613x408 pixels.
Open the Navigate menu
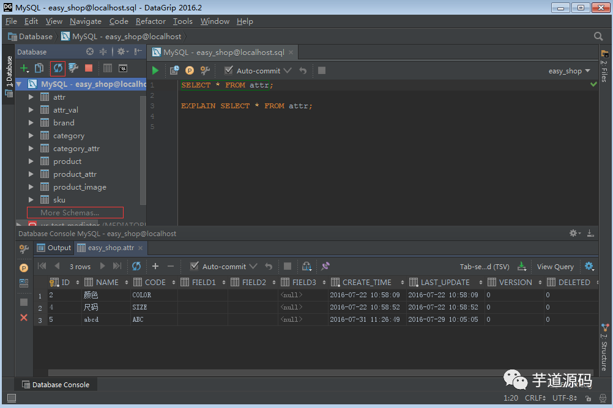click(x=86, y=21)
